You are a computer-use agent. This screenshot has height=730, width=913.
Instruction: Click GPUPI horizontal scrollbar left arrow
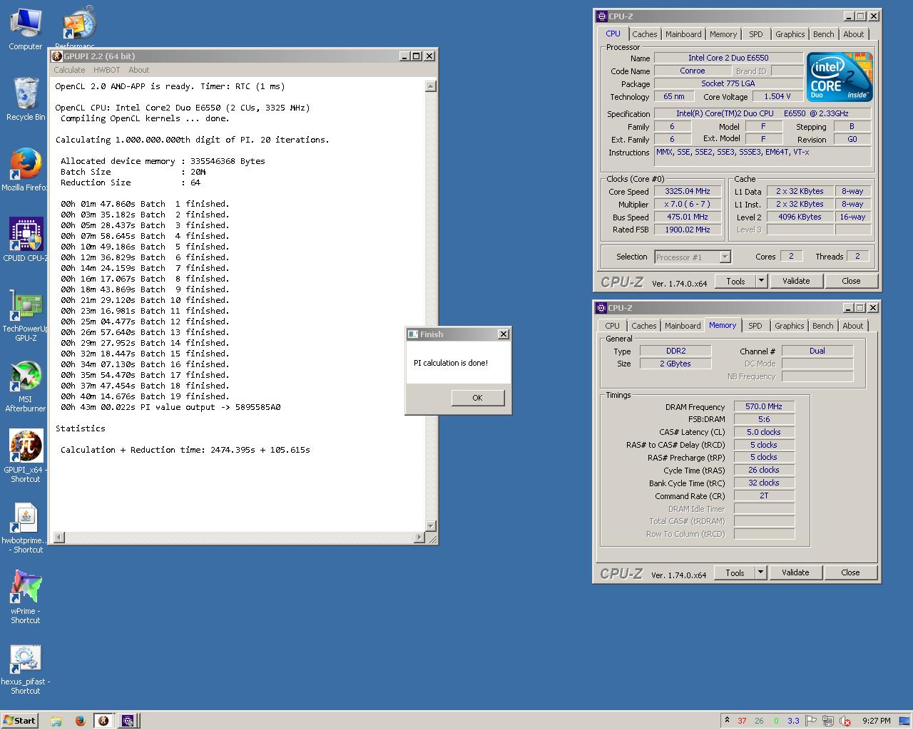pos(59,538)
